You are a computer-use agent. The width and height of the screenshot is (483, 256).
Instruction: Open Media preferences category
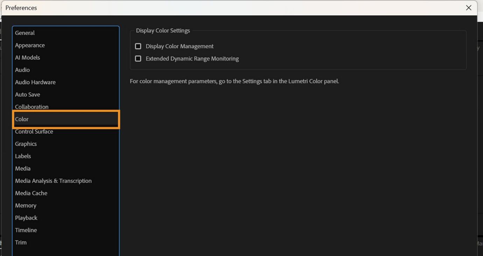(23, 168)
